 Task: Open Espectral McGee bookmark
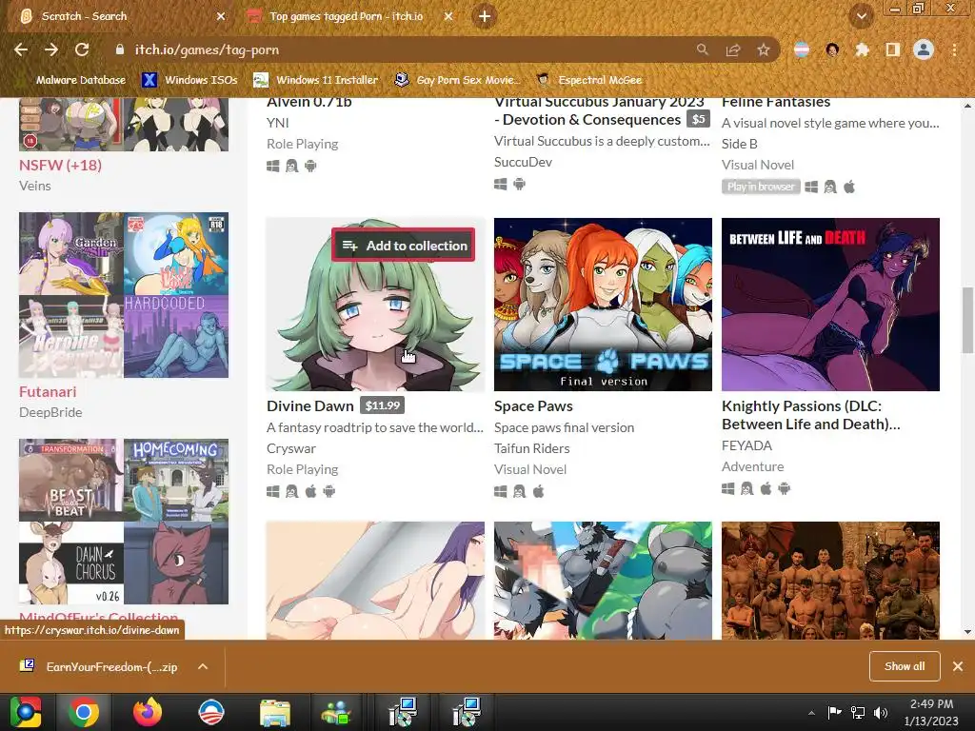pyautogui.click(x=588, y=80)
